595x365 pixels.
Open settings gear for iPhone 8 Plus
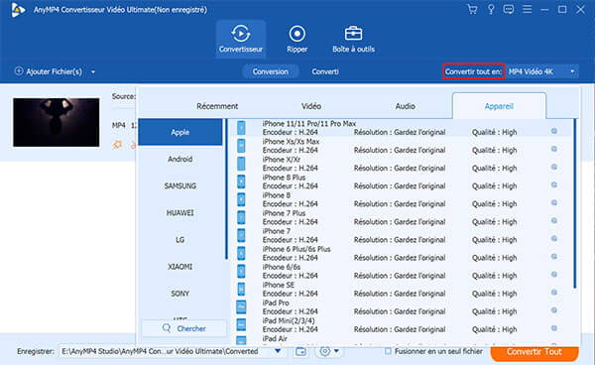554,184
